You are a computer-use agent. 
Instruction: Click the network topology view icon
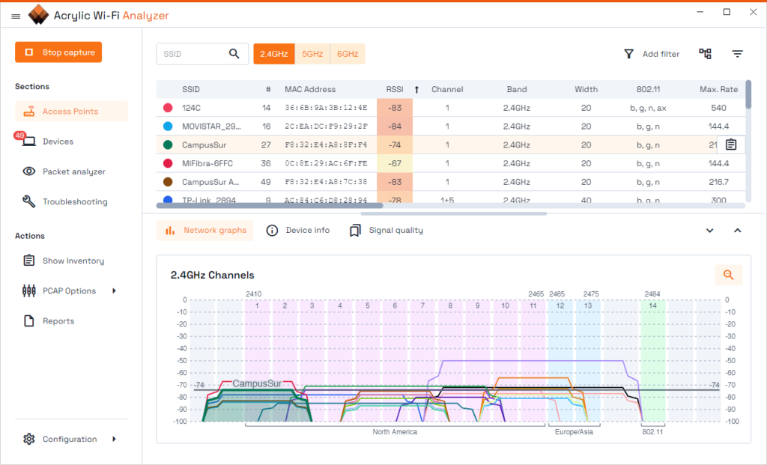704,53
